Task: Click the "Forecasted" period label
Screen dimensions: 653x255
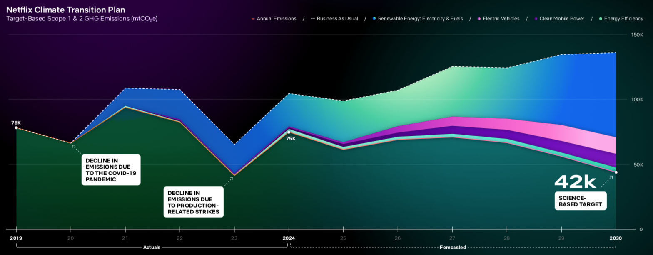Action: pos(453,248)
